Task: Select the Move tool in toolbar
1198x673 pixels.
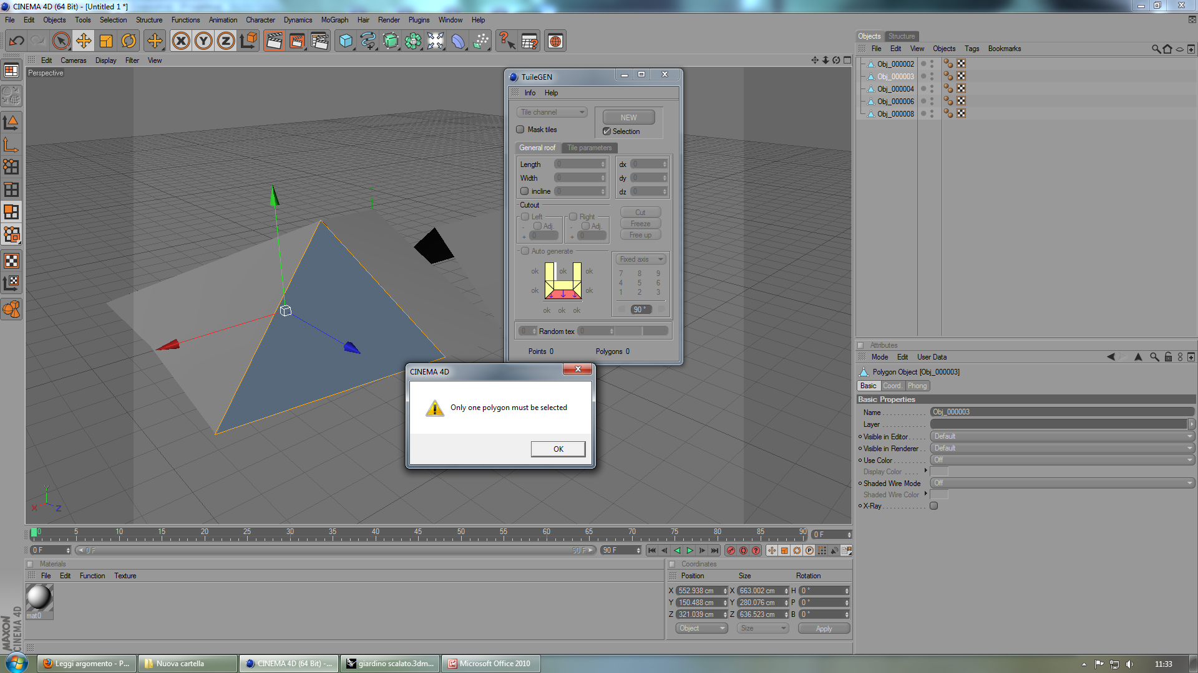Action: pos(84,41)
